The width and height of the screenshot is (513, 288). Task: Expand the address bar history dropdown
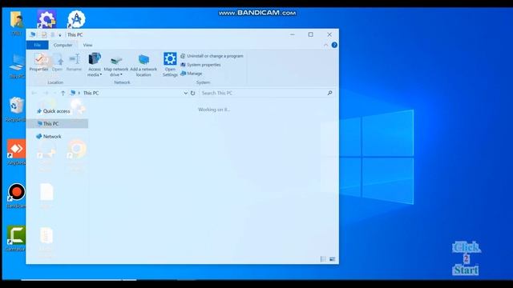point(185,93)
